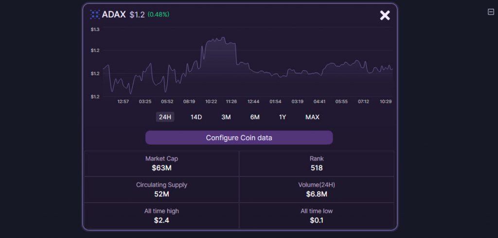The image size is (498, 238).
Task: Click the $1.3 y-axis label
Action: click(95, 30)
